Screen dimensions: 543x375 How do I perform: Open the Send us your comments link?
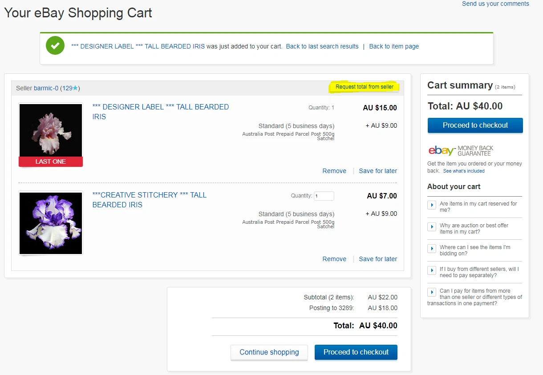tap(495, 4)
